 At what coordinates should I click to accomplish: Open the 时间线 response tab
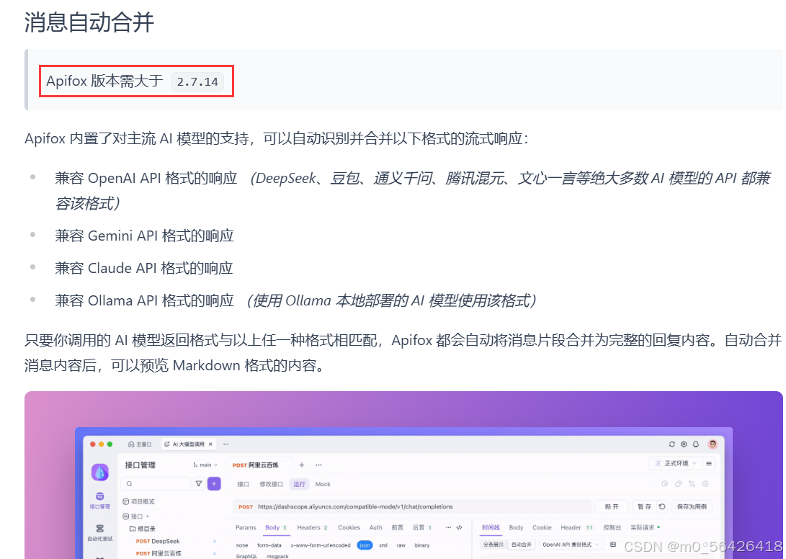tap(491, 527)
